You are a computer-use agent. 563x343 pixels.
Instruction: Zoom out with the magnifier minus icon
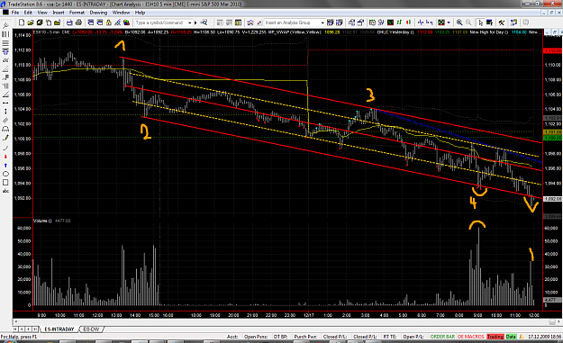click(468, 23)
